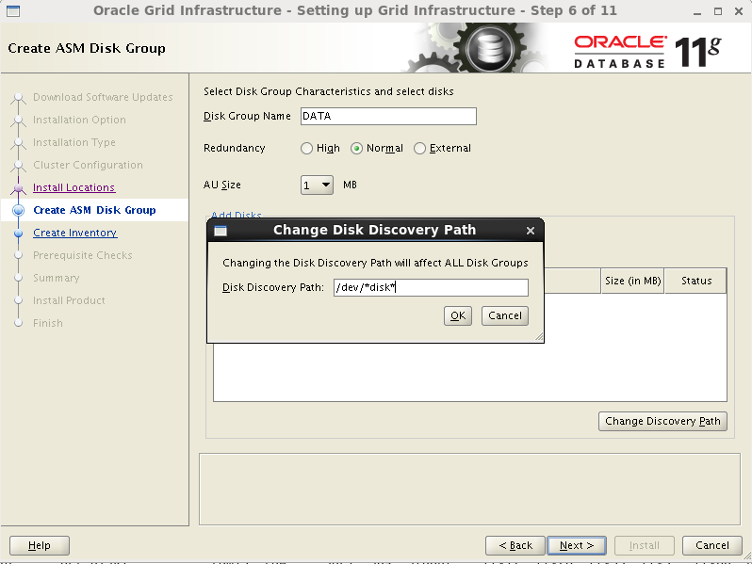Click the Disk Discovery Path text field
Screen dimensions: 752x564
431,287
